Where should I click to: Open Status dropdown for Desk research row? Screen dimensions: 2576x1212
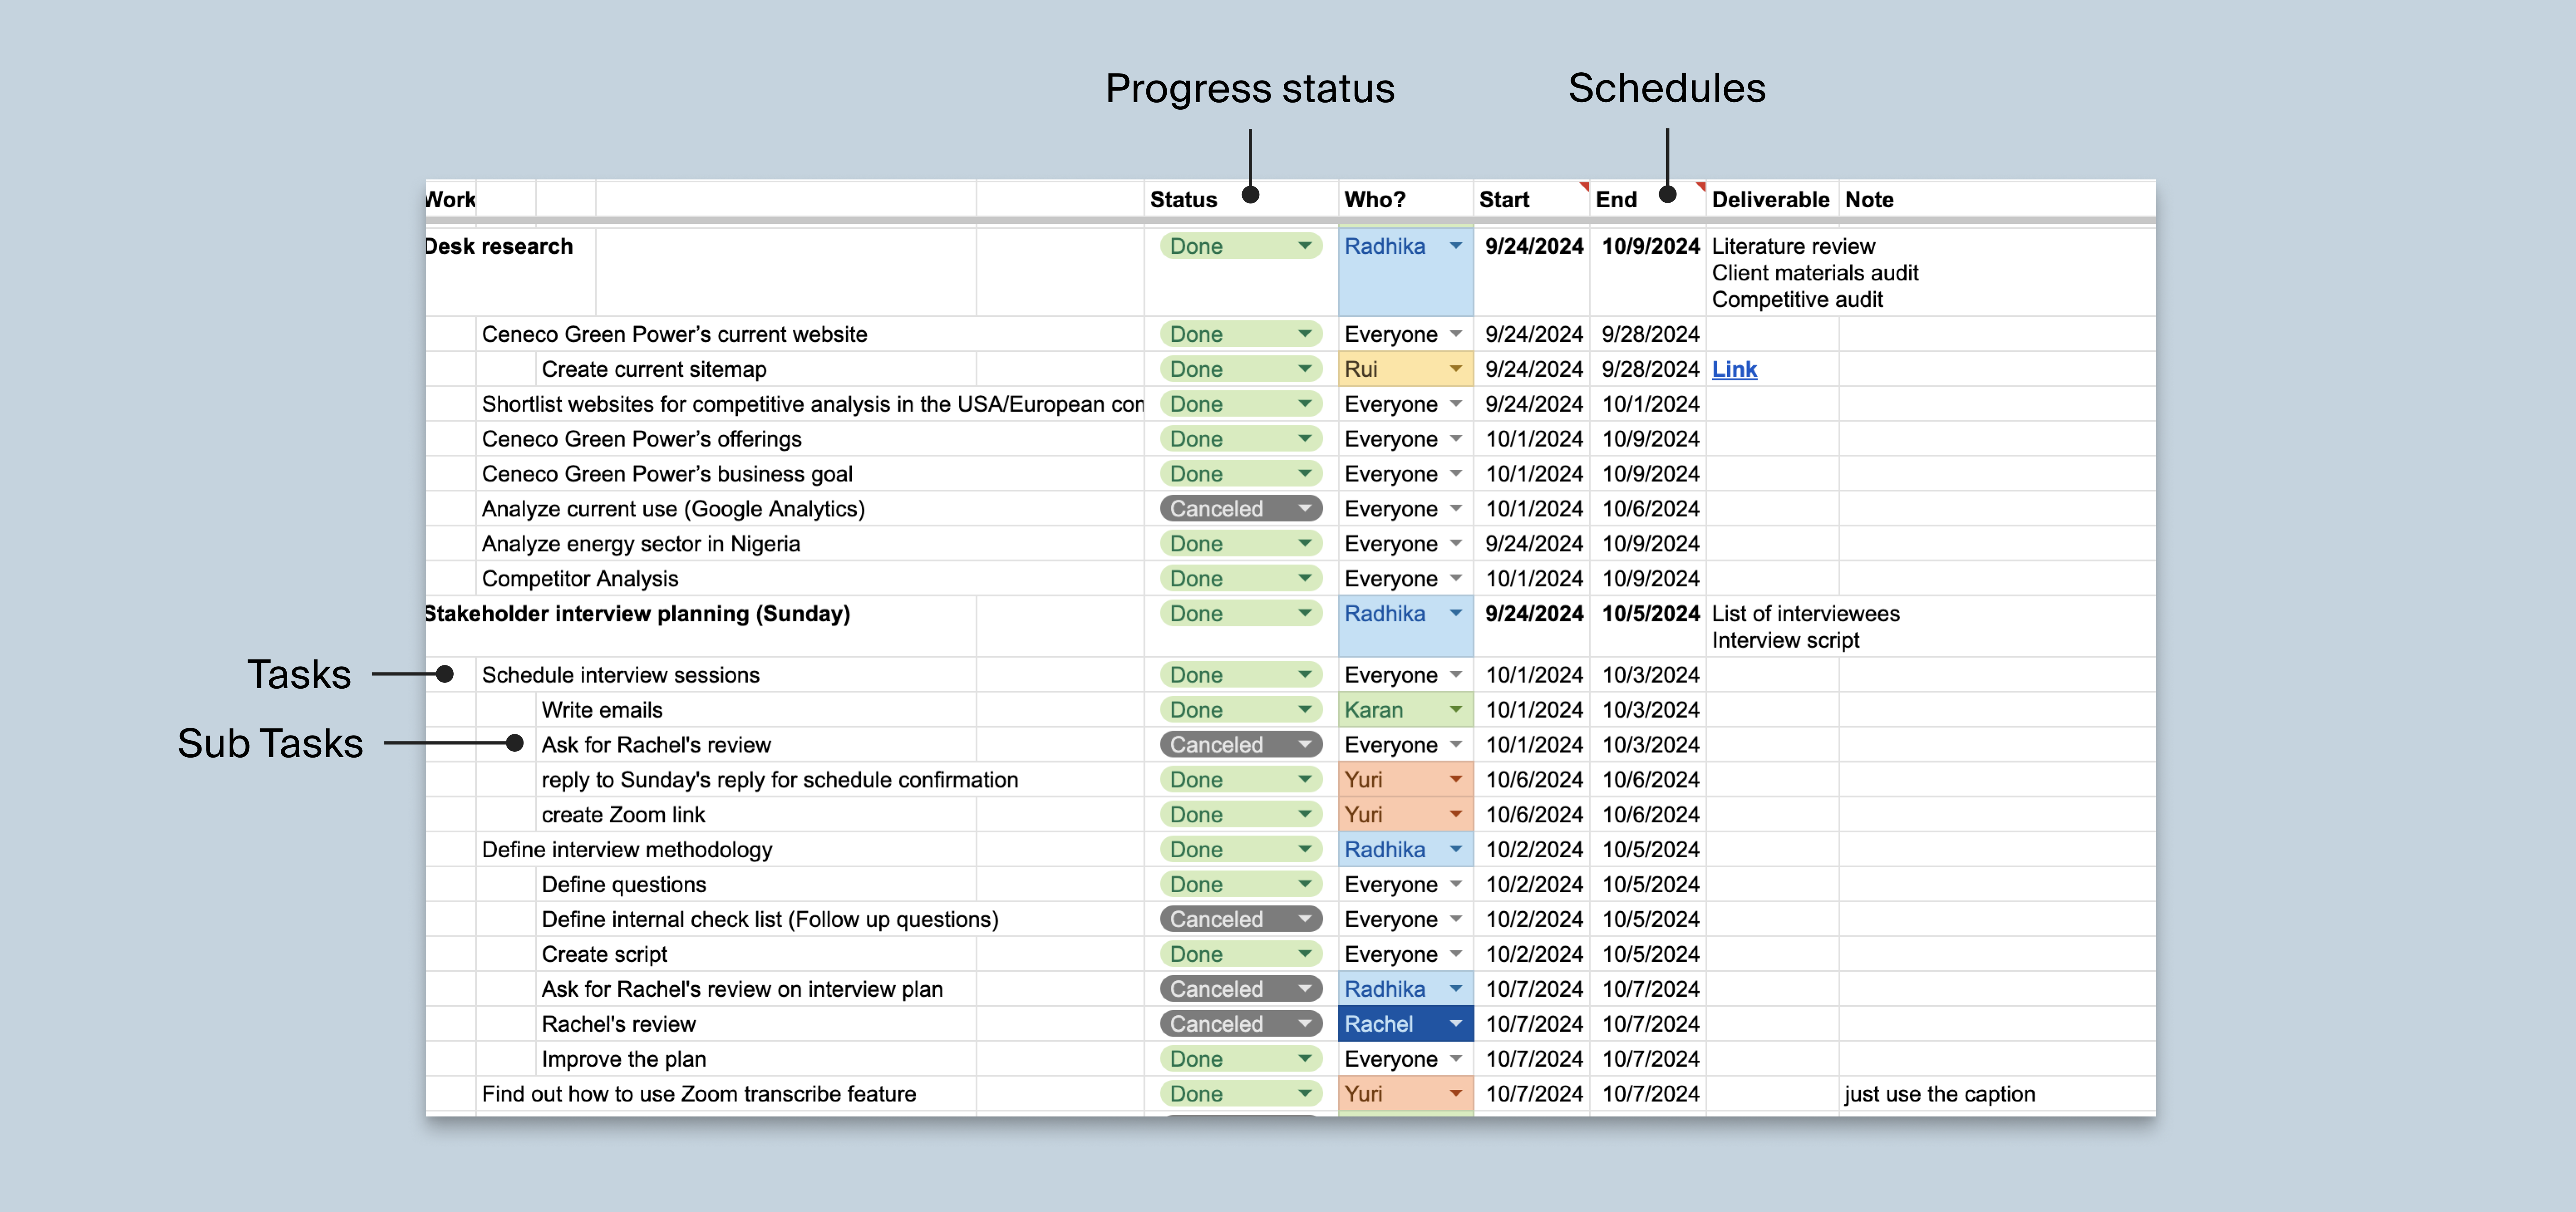tap(1241, 246)
